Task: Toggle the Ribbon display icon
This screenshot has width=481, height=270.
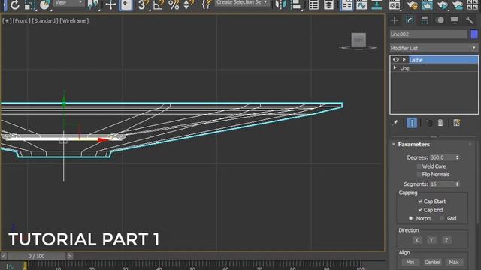Action: click(346, 5)
